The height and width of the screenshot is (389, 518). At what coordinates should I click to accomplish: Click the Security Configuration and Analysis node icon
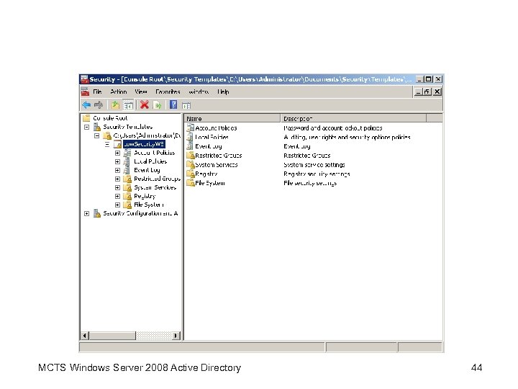(x=97, y=213)
